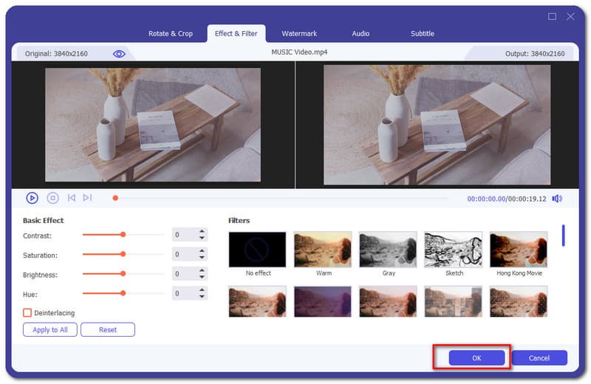Decrease Brightness value with down arrow
The image size is (591, 384).
coord(202,277)
